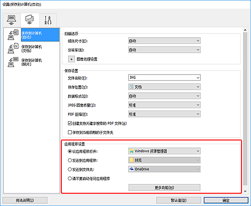251x206 pixels.
Task: Click the document icon in 保存位置 box
Action: (x=131, y=87)
